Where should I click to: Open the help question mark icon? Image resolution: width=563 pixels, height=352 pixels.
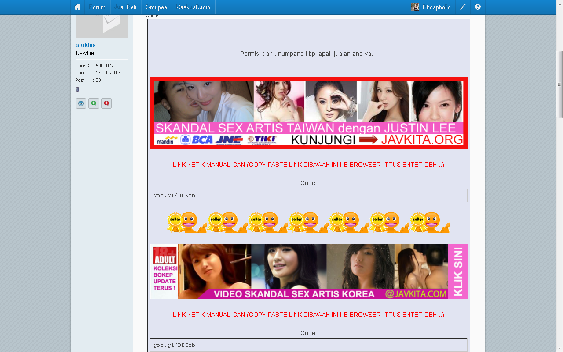click(478, 7)
